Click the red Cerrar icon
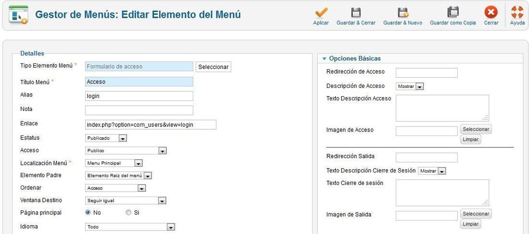Viewport: 529px width, 234px height. [491, 12]
